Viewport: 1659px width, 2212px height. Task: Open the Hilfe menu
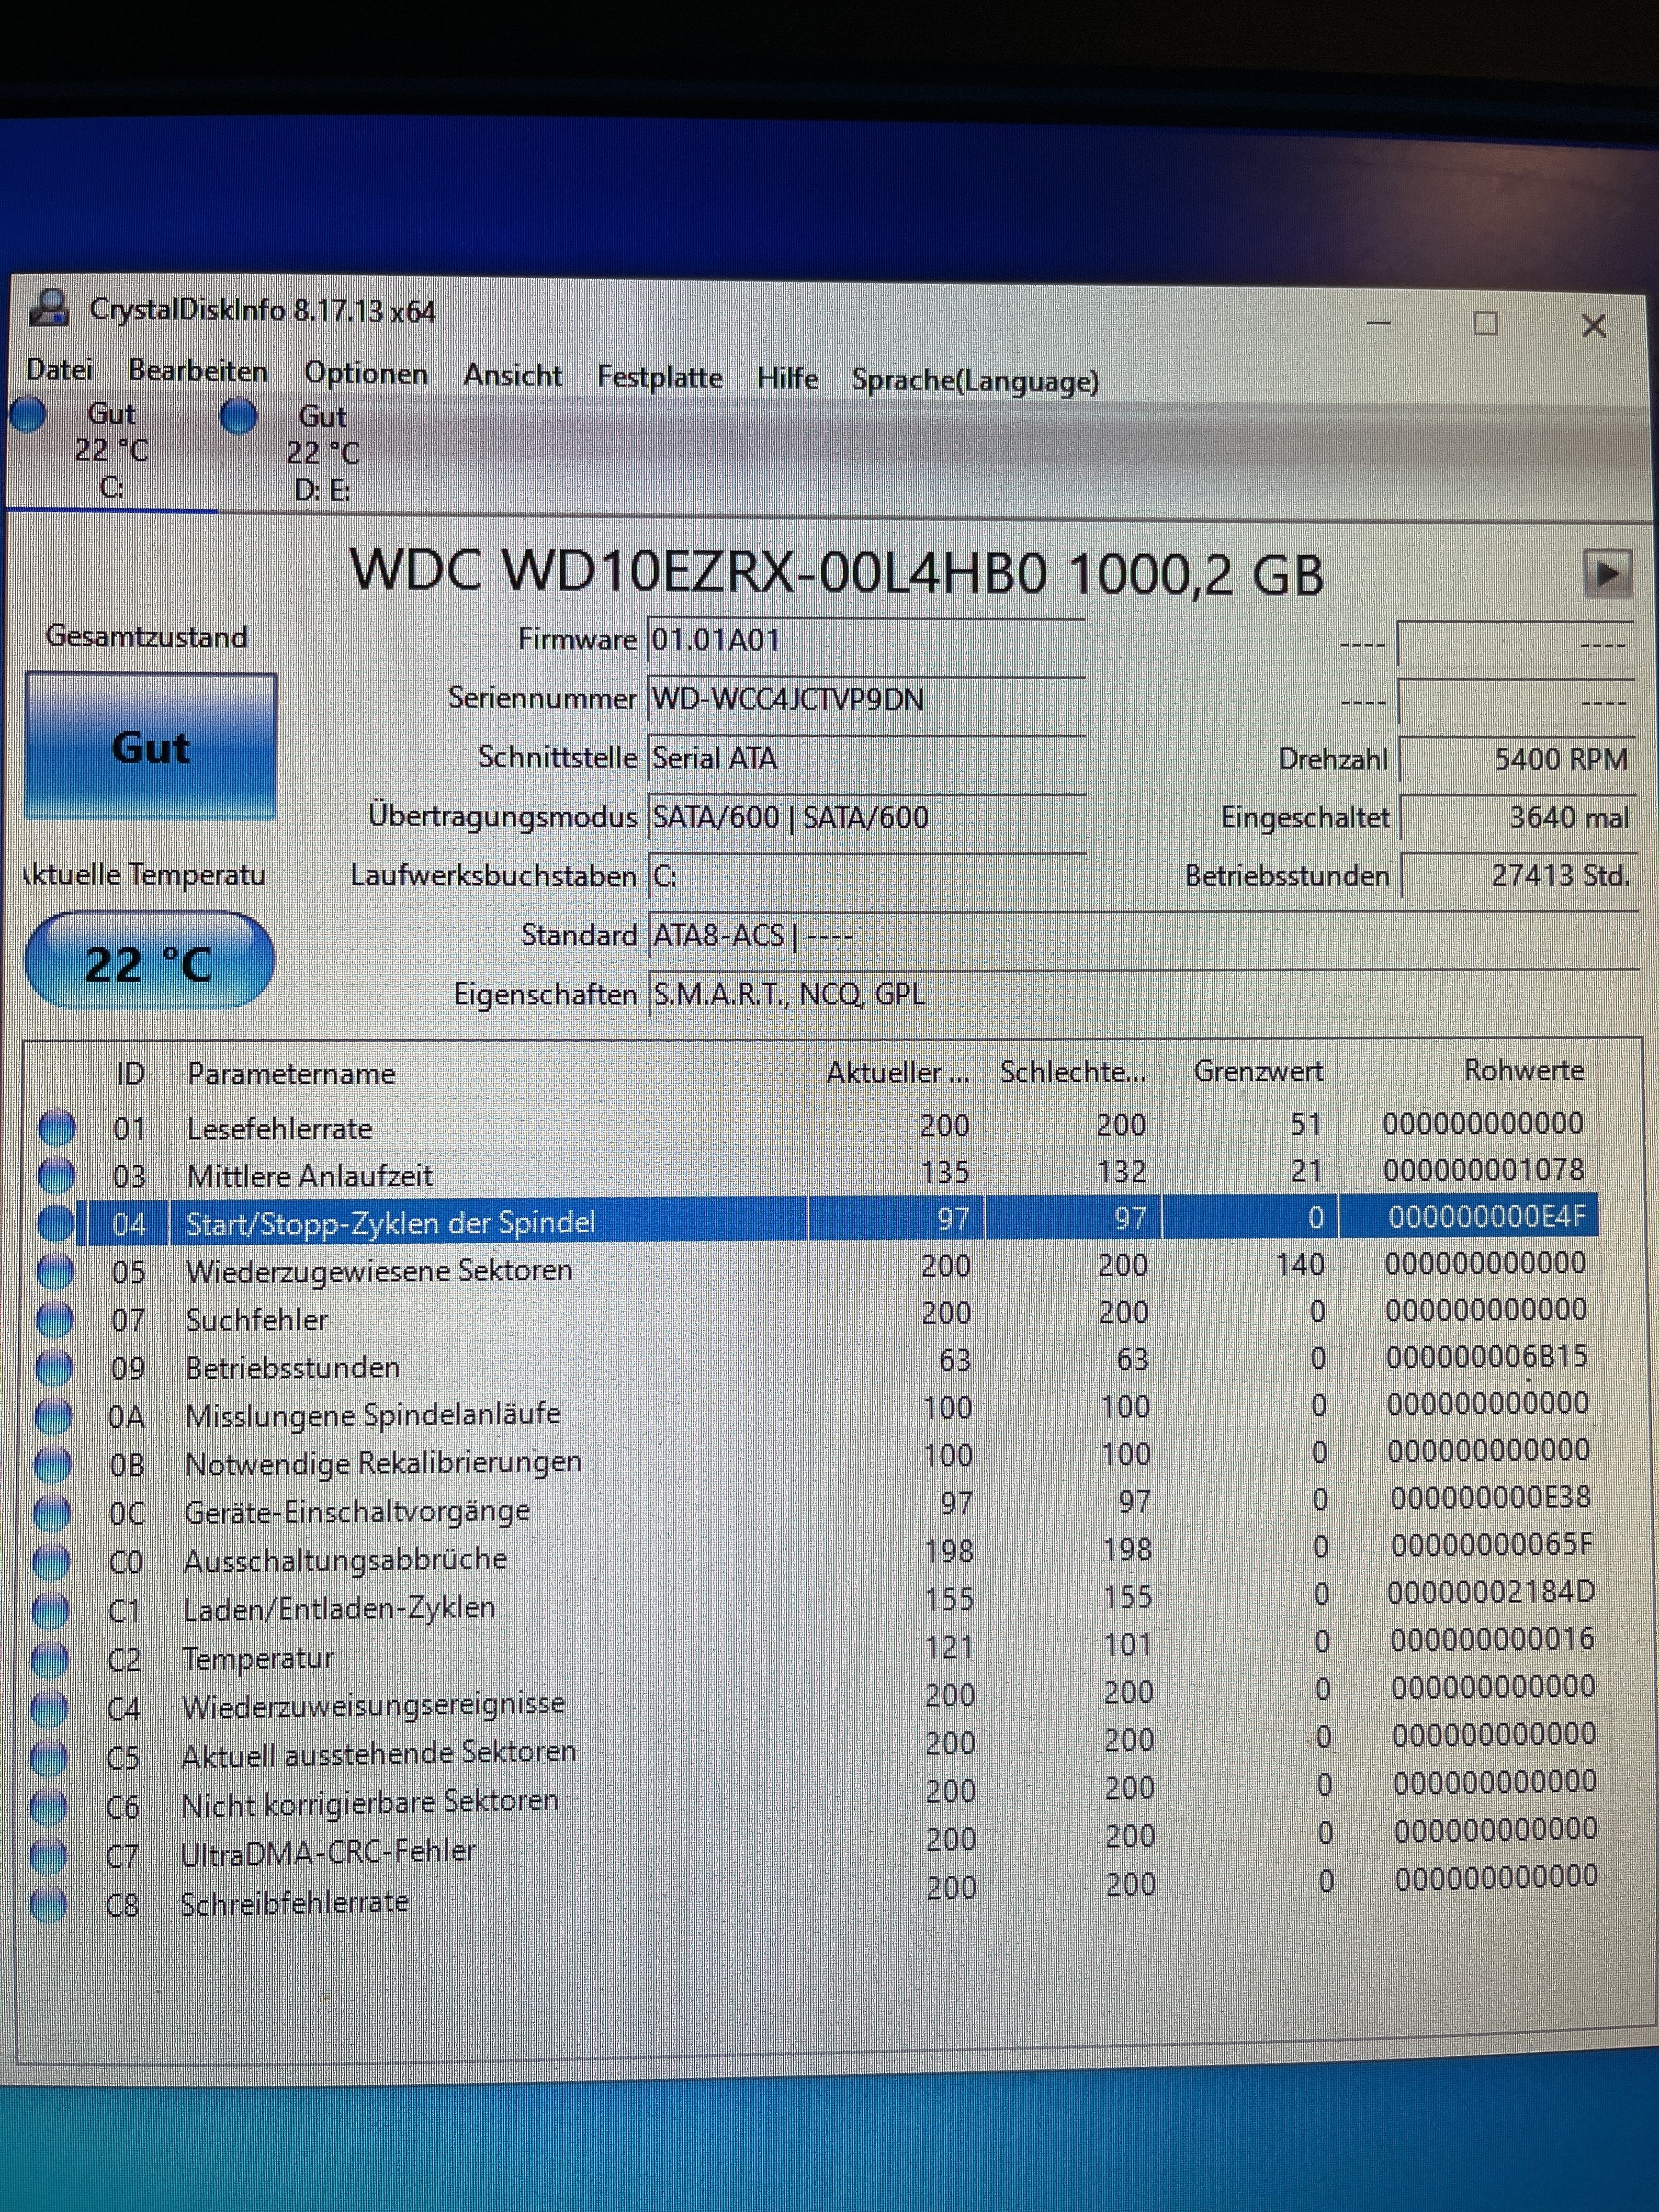point(787,378)
